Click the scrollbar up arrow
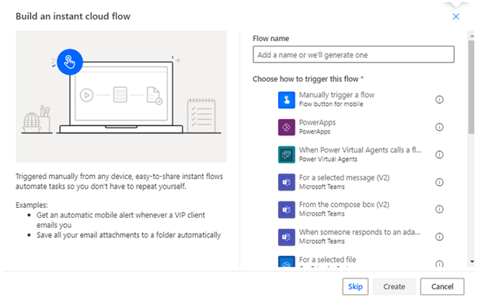485x298 pixels. [471, 36]
